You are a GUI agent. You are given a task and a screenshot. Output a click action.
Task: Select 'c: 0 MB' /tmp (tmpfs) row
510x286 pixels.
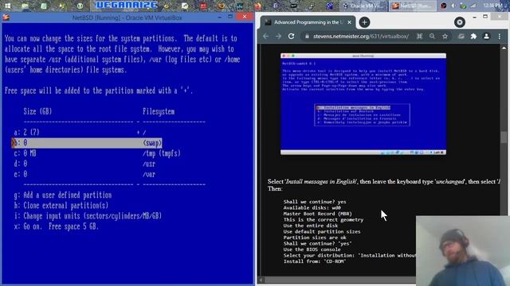(97, 153)
